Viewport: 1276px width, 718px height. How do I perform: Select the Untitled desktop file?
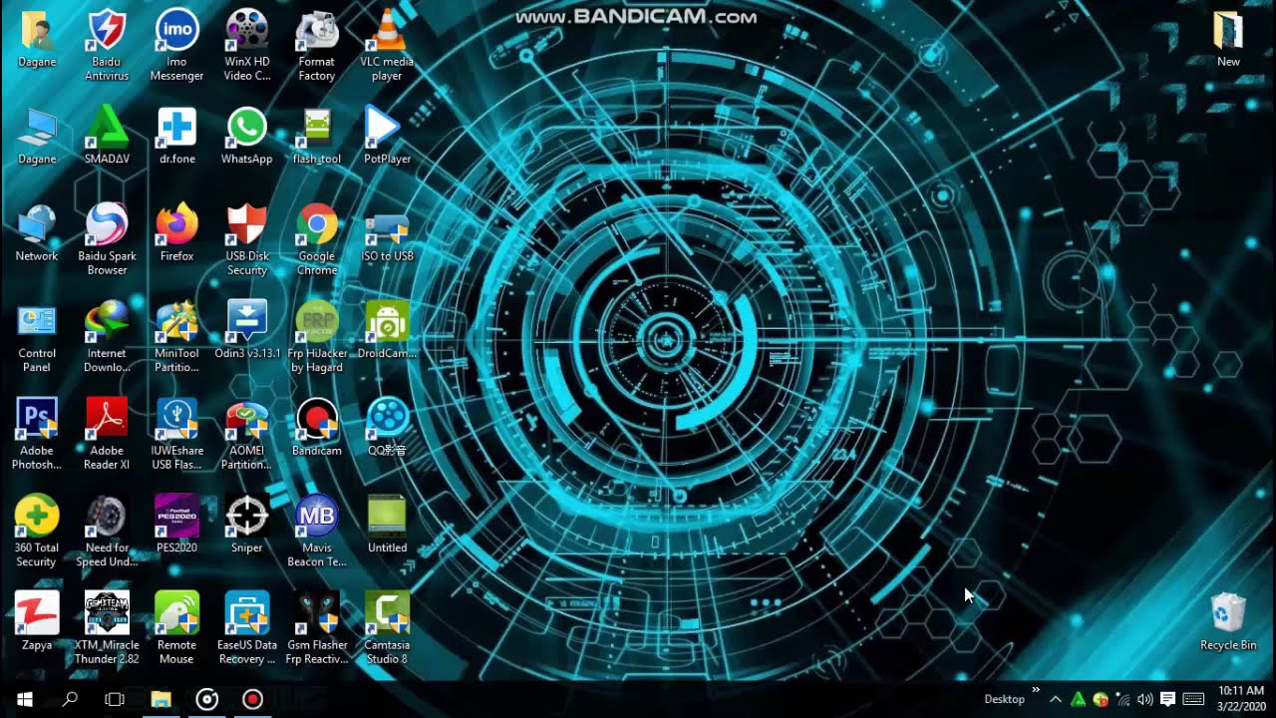tap(387, 524)
